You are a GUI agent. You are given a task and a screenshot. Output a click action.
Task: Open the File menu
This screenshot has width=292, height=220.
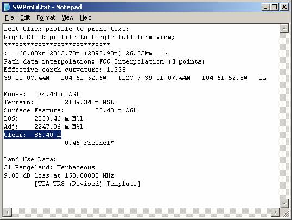point(9,18)
